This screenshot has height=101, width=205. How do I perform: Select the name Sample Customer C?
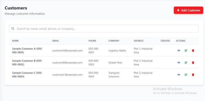click(x=27, y=75)
